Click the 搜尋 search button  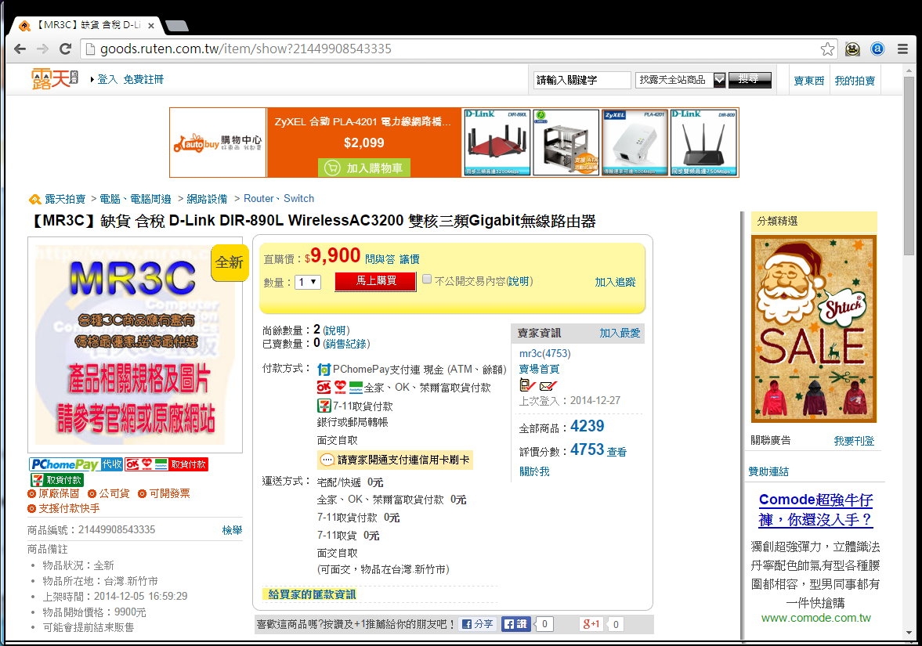750,79
